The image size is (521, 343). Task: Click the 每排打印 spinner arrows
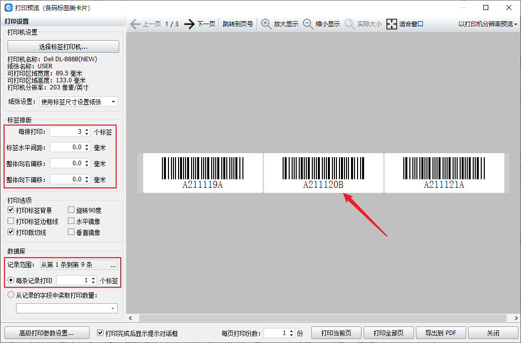[x=86, y=132]
